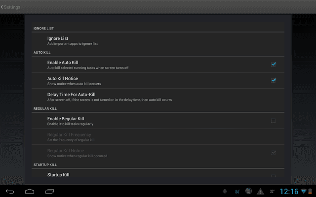
Task: Open the Android debug notification icon
Action: point(225,192)
